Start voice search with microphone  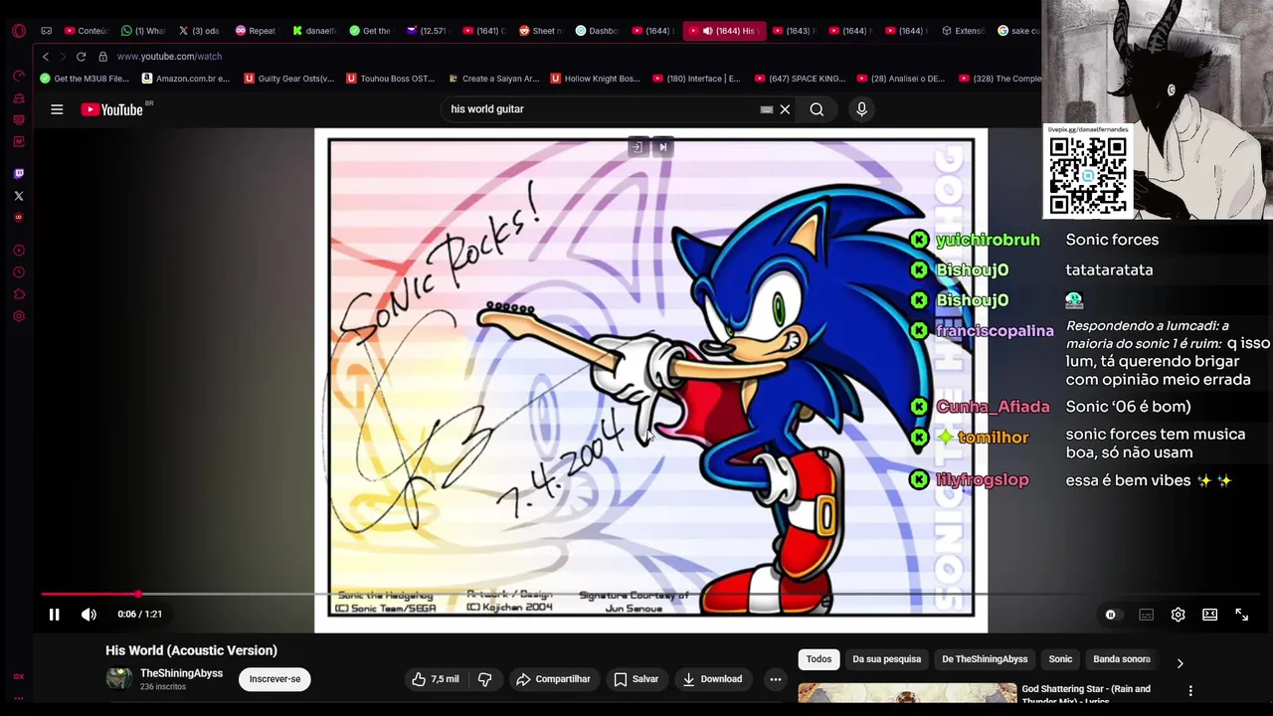861,109
